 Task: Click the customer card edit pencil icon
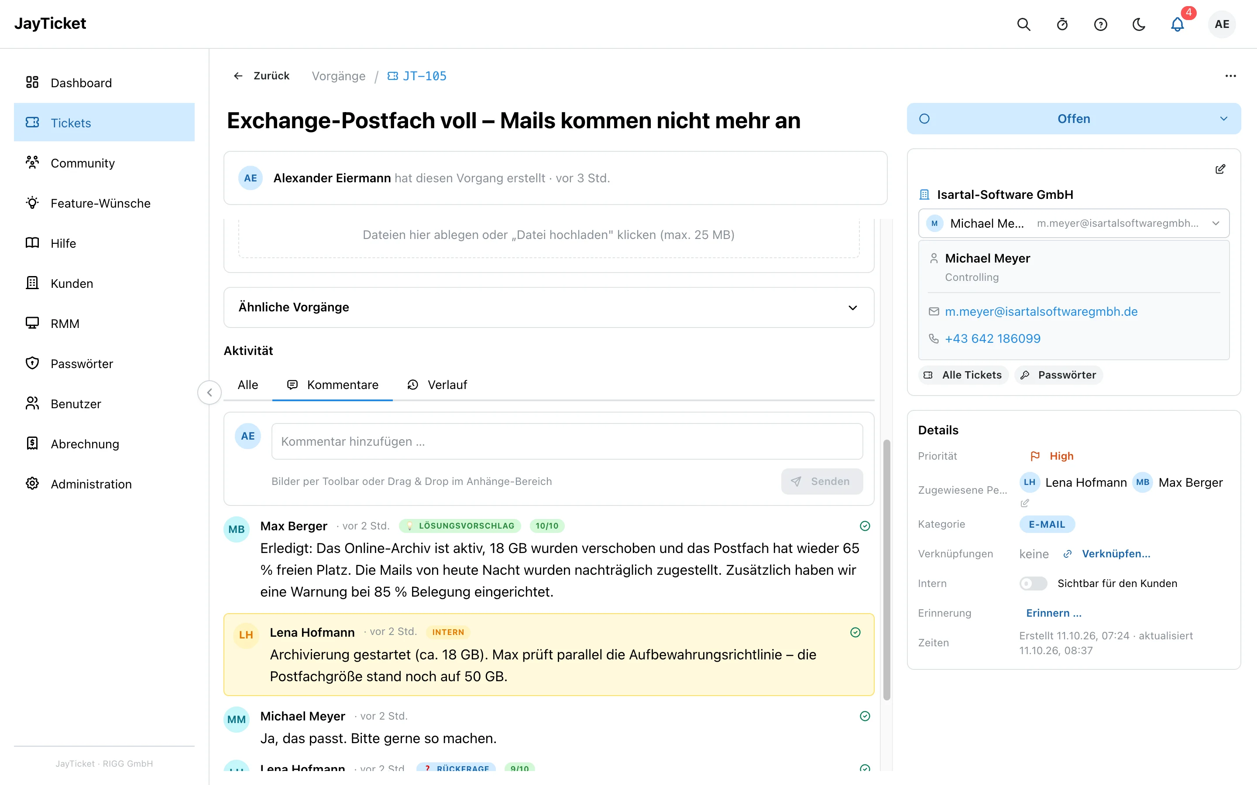click(1220, 169)
